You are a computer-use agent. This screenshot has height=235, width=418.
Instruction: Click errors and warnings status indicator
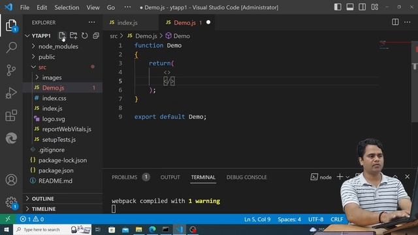[x=32, y=219]
